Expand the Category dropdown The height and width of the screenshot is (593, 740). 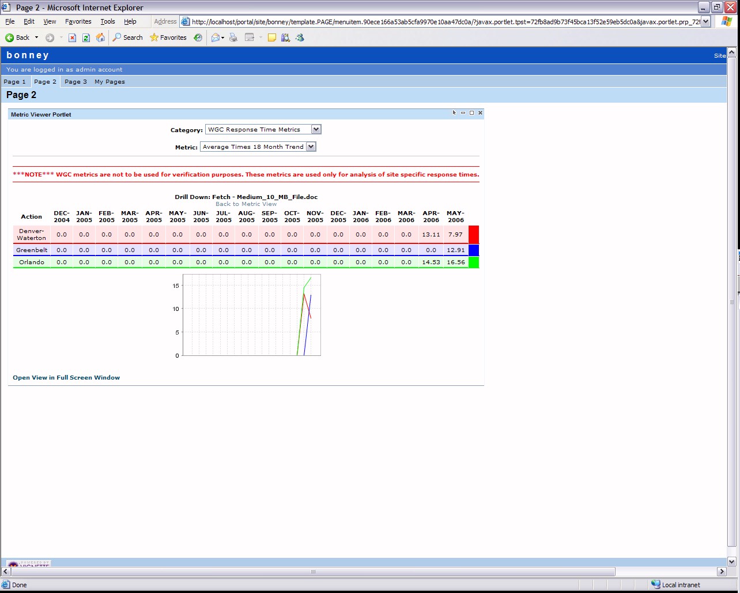point(316,130)
